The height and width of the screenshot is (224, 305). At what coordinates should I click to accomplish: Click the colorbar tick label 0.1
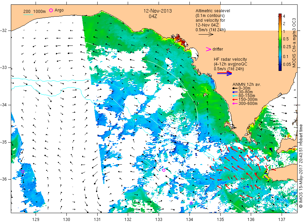[x=286, y=57]
